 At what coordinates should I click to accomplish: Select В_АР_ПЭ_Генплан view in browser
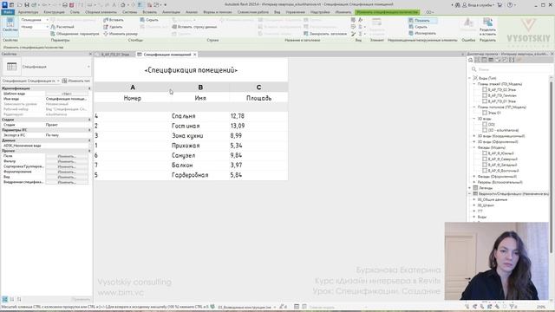coord(502,95)
